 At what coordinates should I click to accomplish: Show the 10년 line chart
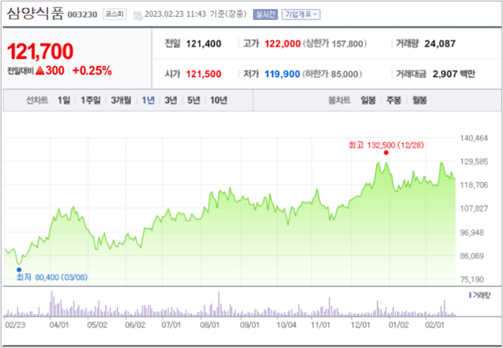point(218,101)
